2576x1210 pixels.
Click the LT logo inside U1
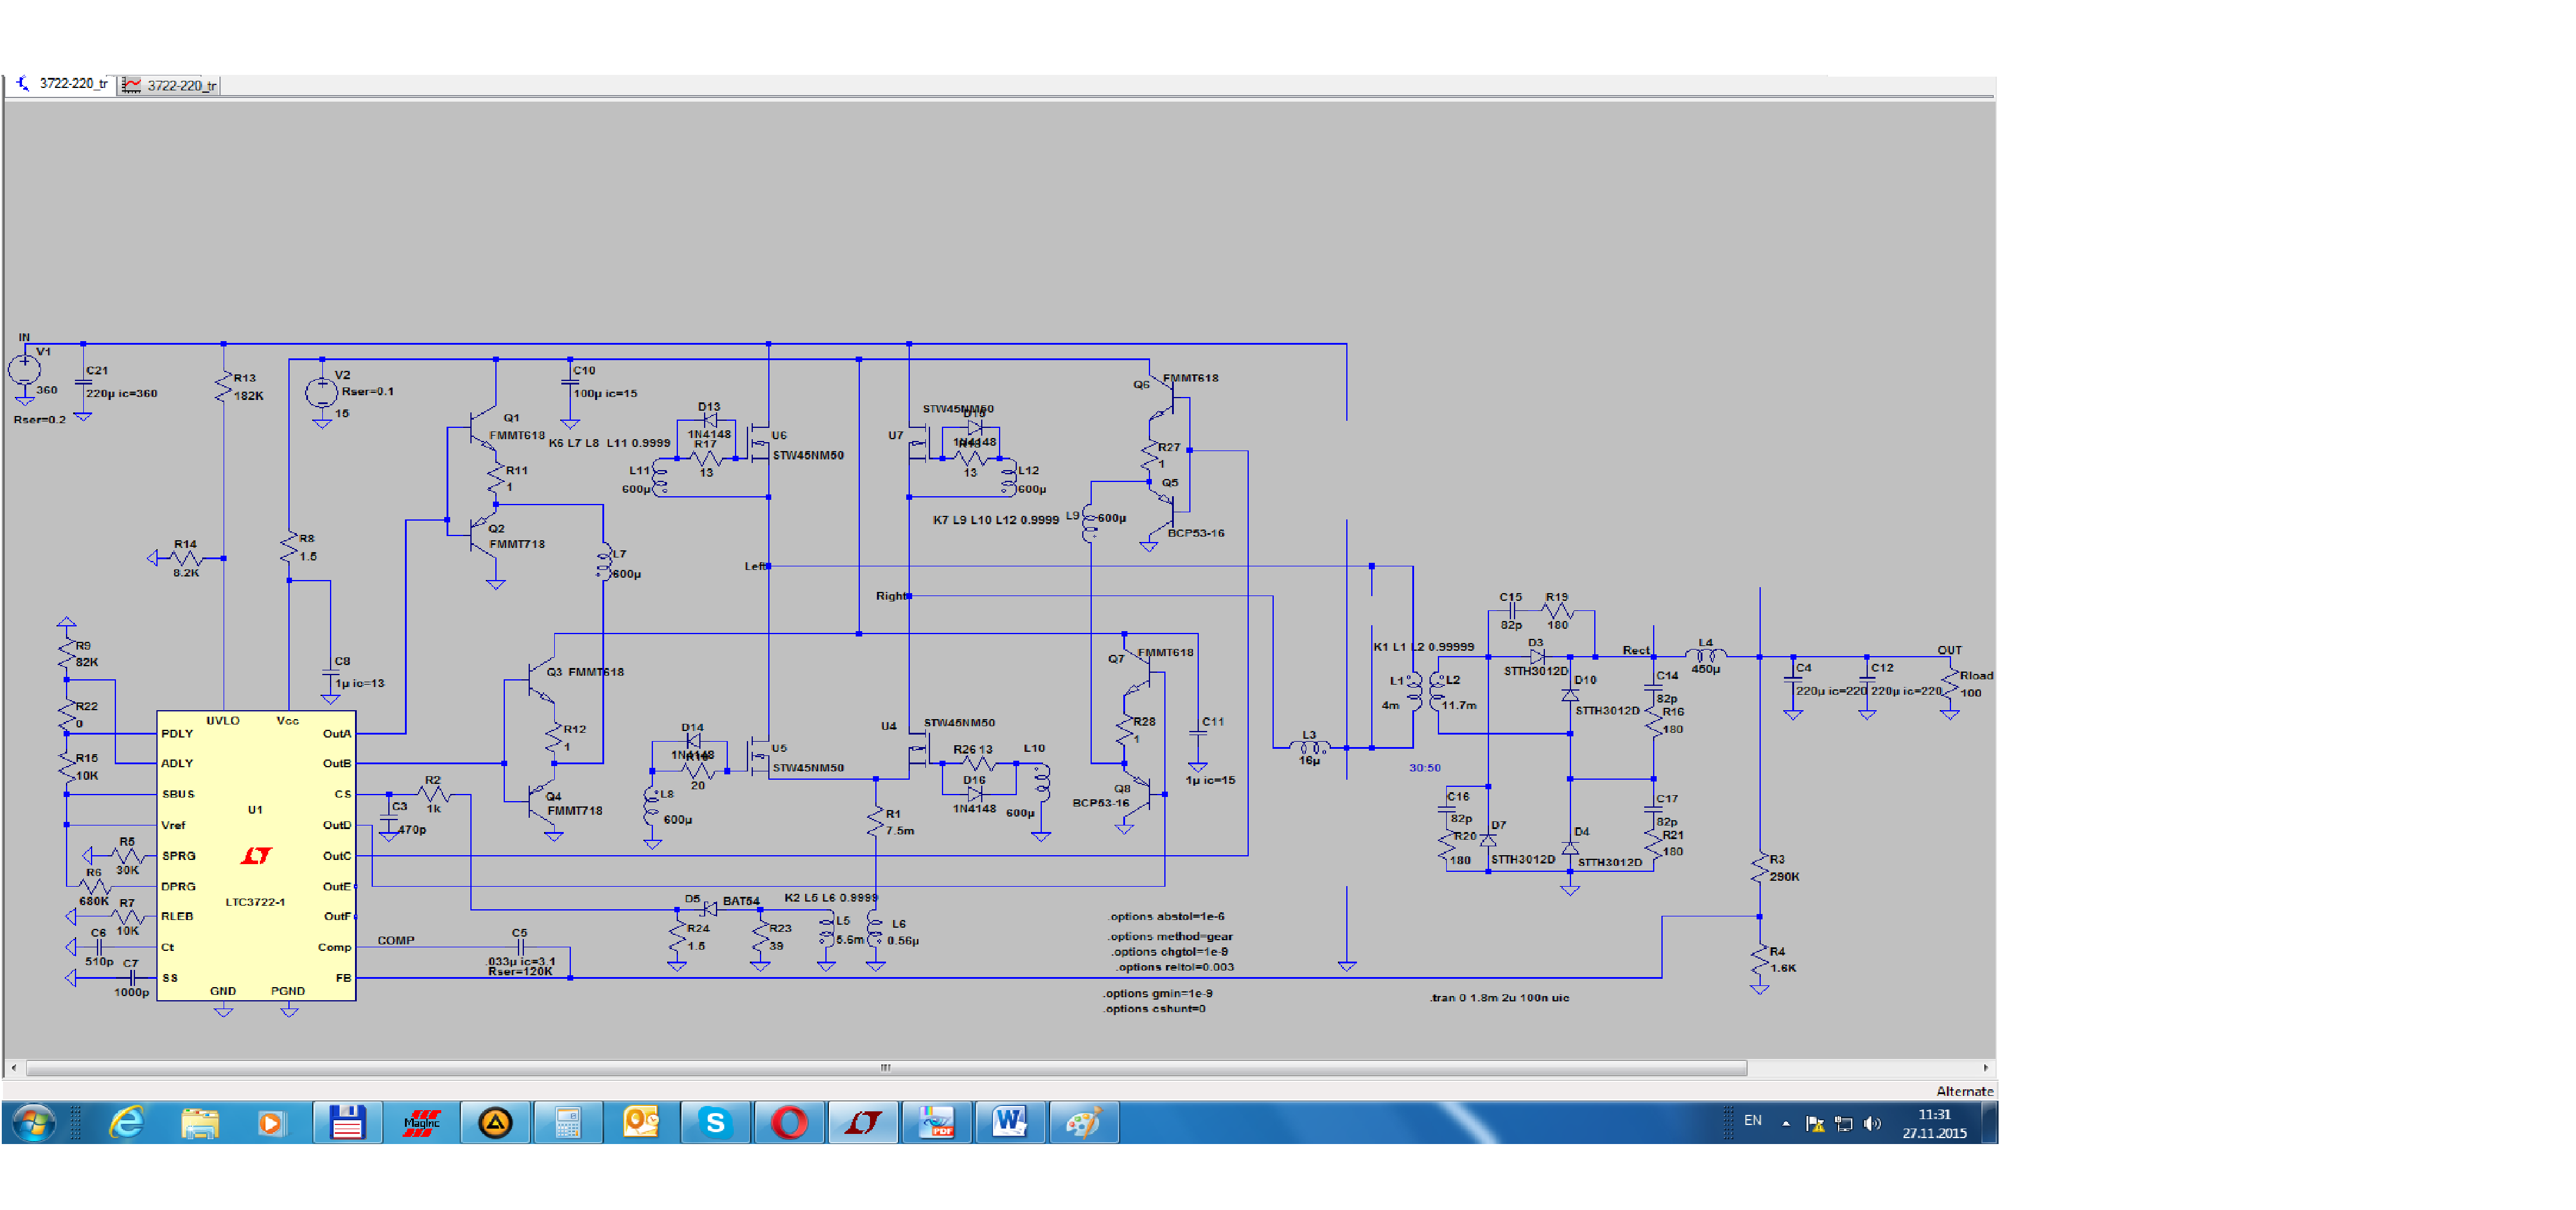click(256, 856)
